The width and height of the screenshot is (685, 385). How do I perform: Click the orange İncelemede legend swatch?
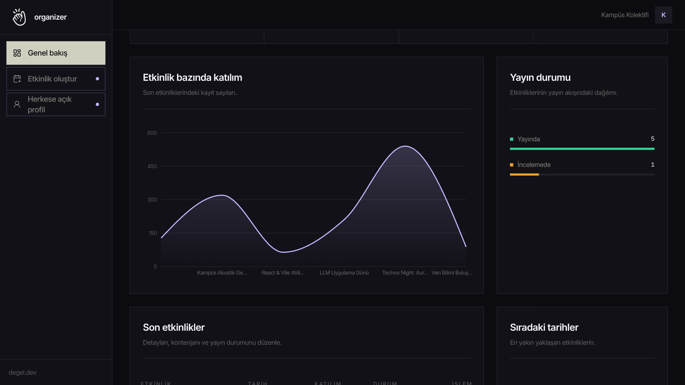coord(512,165)
